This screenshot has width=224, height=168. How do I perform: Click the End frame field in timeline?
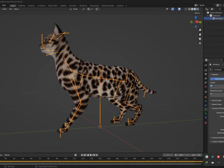196,155
